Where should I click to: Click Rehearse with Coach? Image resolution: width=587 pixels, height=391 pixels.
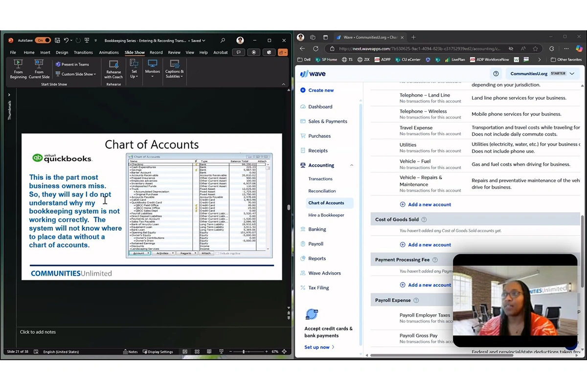[x=113, y=69]
